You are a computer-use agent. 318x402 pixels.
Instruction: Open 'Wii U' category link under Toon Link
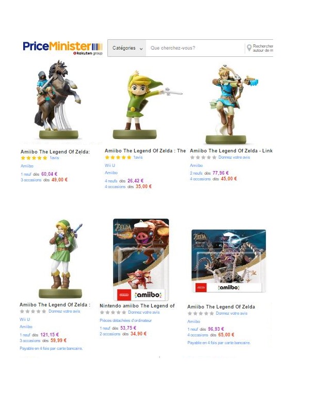coord(110,165)
